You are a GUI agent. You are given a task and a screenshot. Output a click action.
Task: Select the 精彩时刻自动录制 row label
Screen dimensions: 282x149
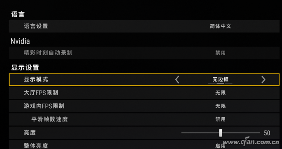(48, 53)
